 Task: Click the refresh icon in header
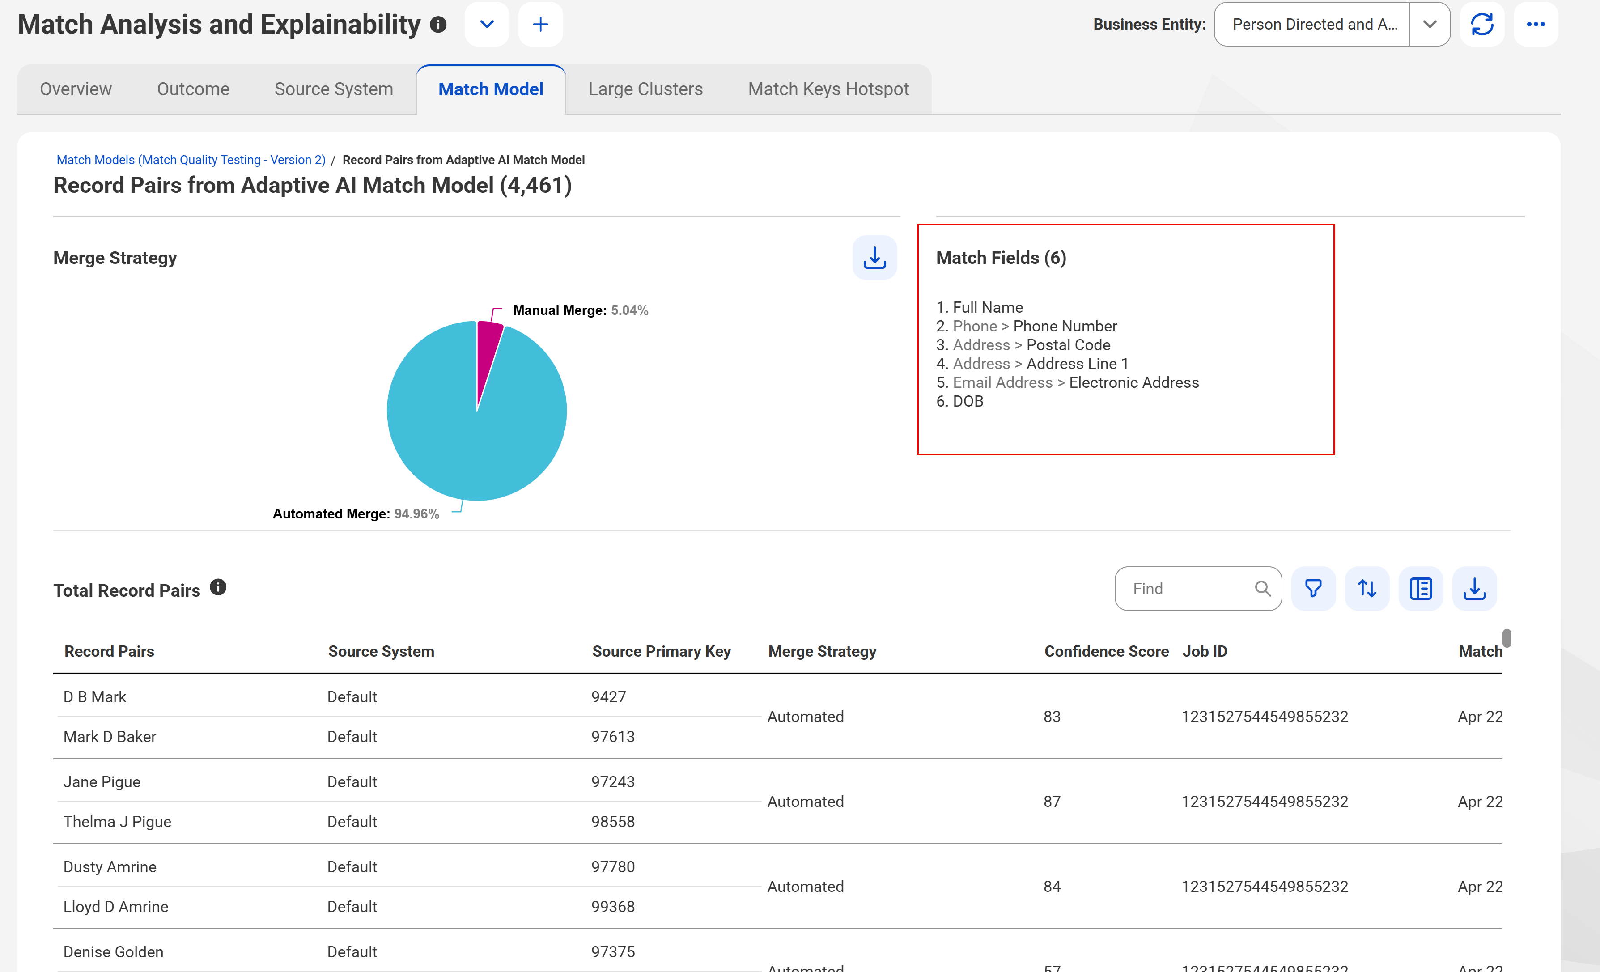point(1482,25)
